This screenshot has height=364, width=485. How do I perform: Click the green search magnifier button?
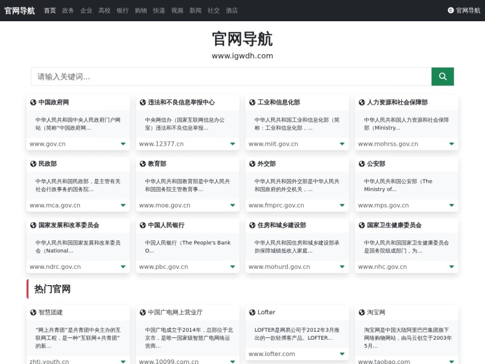(x=443, y=76)
